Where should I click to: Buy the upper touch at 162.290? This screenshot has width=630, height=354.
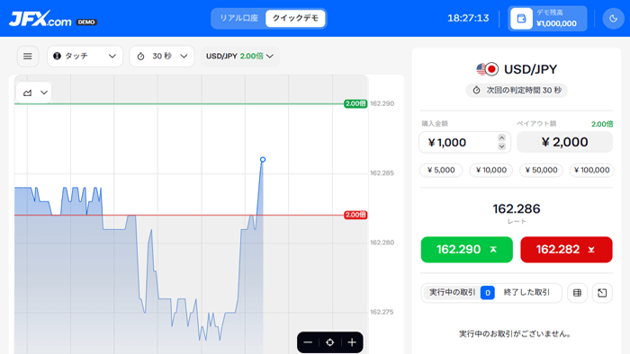467,250
